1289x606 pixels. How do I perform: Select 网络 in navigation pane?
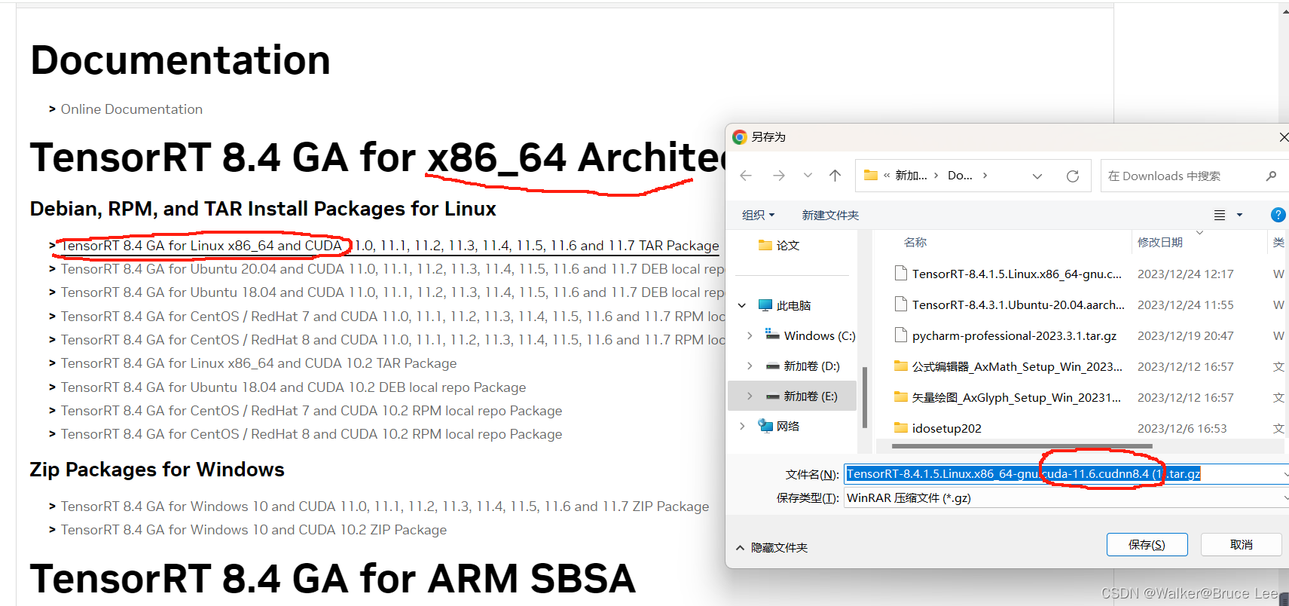point(788,426)
